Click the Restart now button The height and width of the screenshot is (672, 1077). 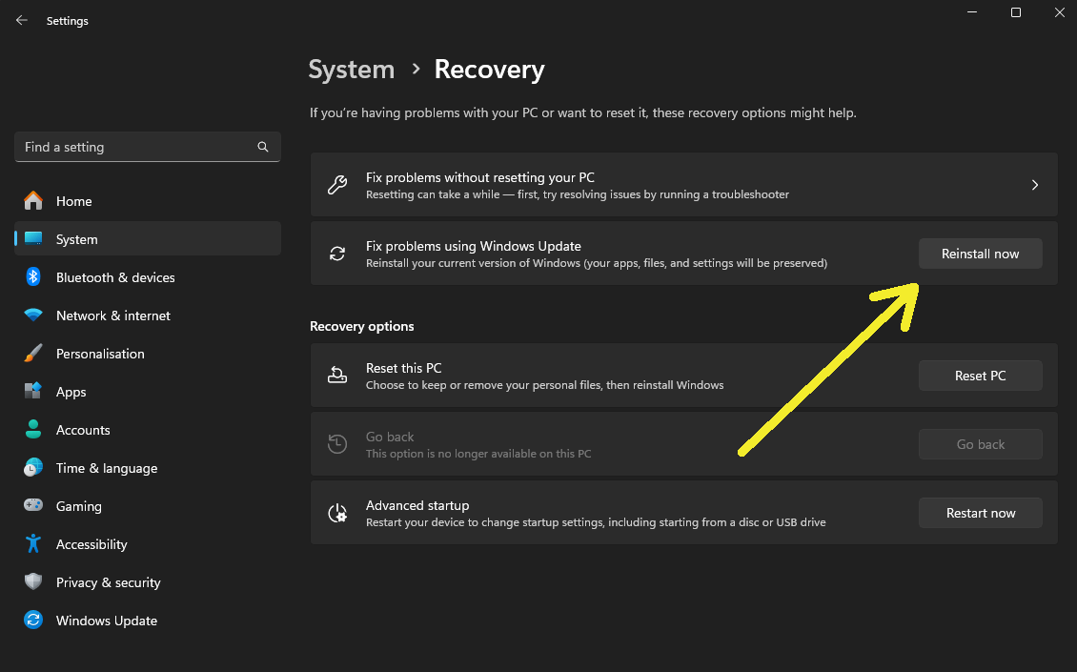click(x=980, y=513)
